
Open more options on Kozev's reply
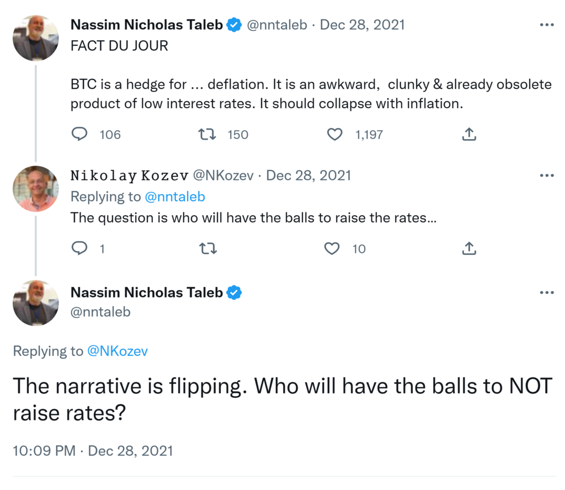point(546,175)
